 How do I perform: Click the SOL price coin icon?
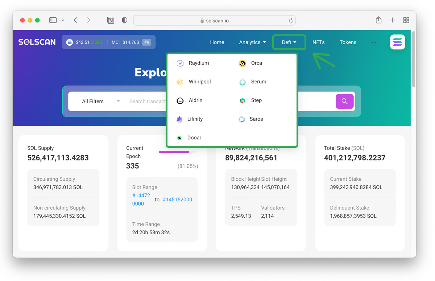[69, 42]
